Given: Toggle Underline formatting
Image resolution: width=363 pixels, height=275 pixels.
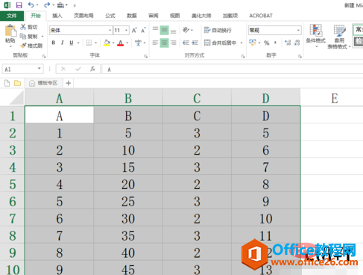Looking at the screenshot, I should 72,43.
